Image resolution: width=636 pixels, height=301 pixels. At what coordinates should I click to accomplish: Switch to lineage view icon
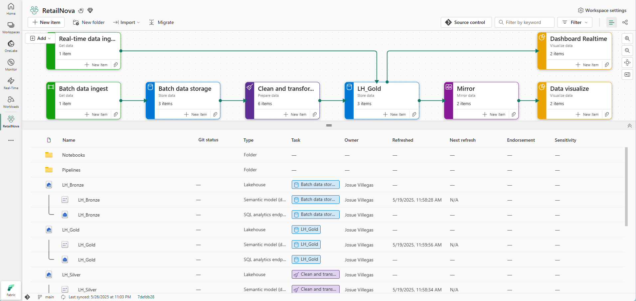coord(625,22)
